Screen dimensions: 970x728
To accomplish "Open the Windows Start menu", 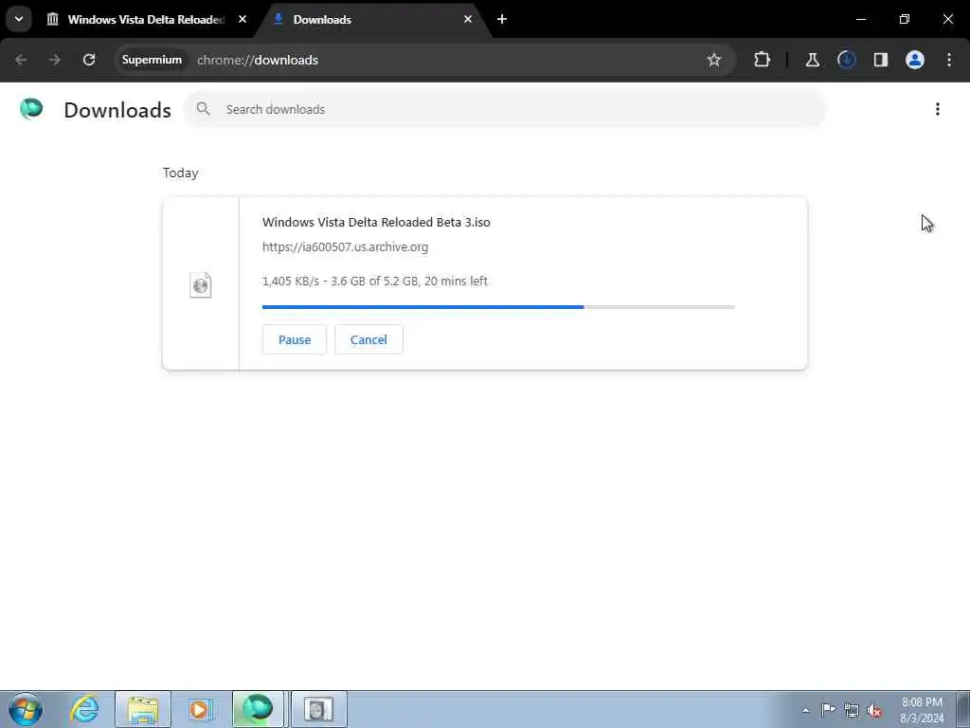I will (x=26, y=709).
